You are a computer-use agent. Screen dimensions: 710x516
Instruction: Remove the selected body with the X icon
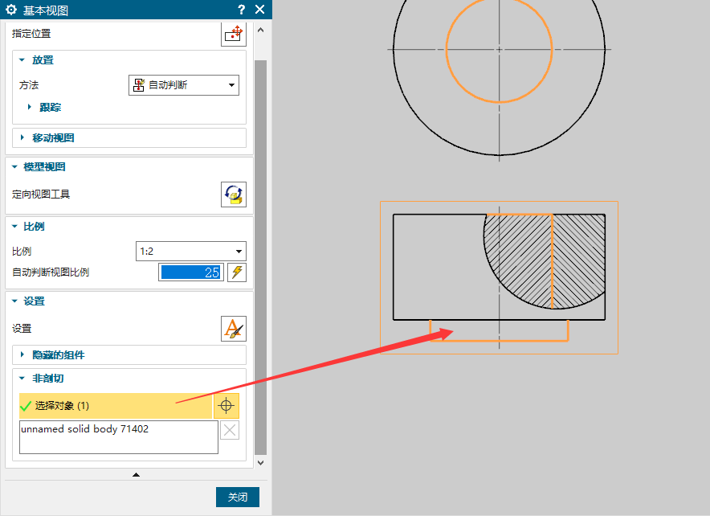(x=230, y=430)
